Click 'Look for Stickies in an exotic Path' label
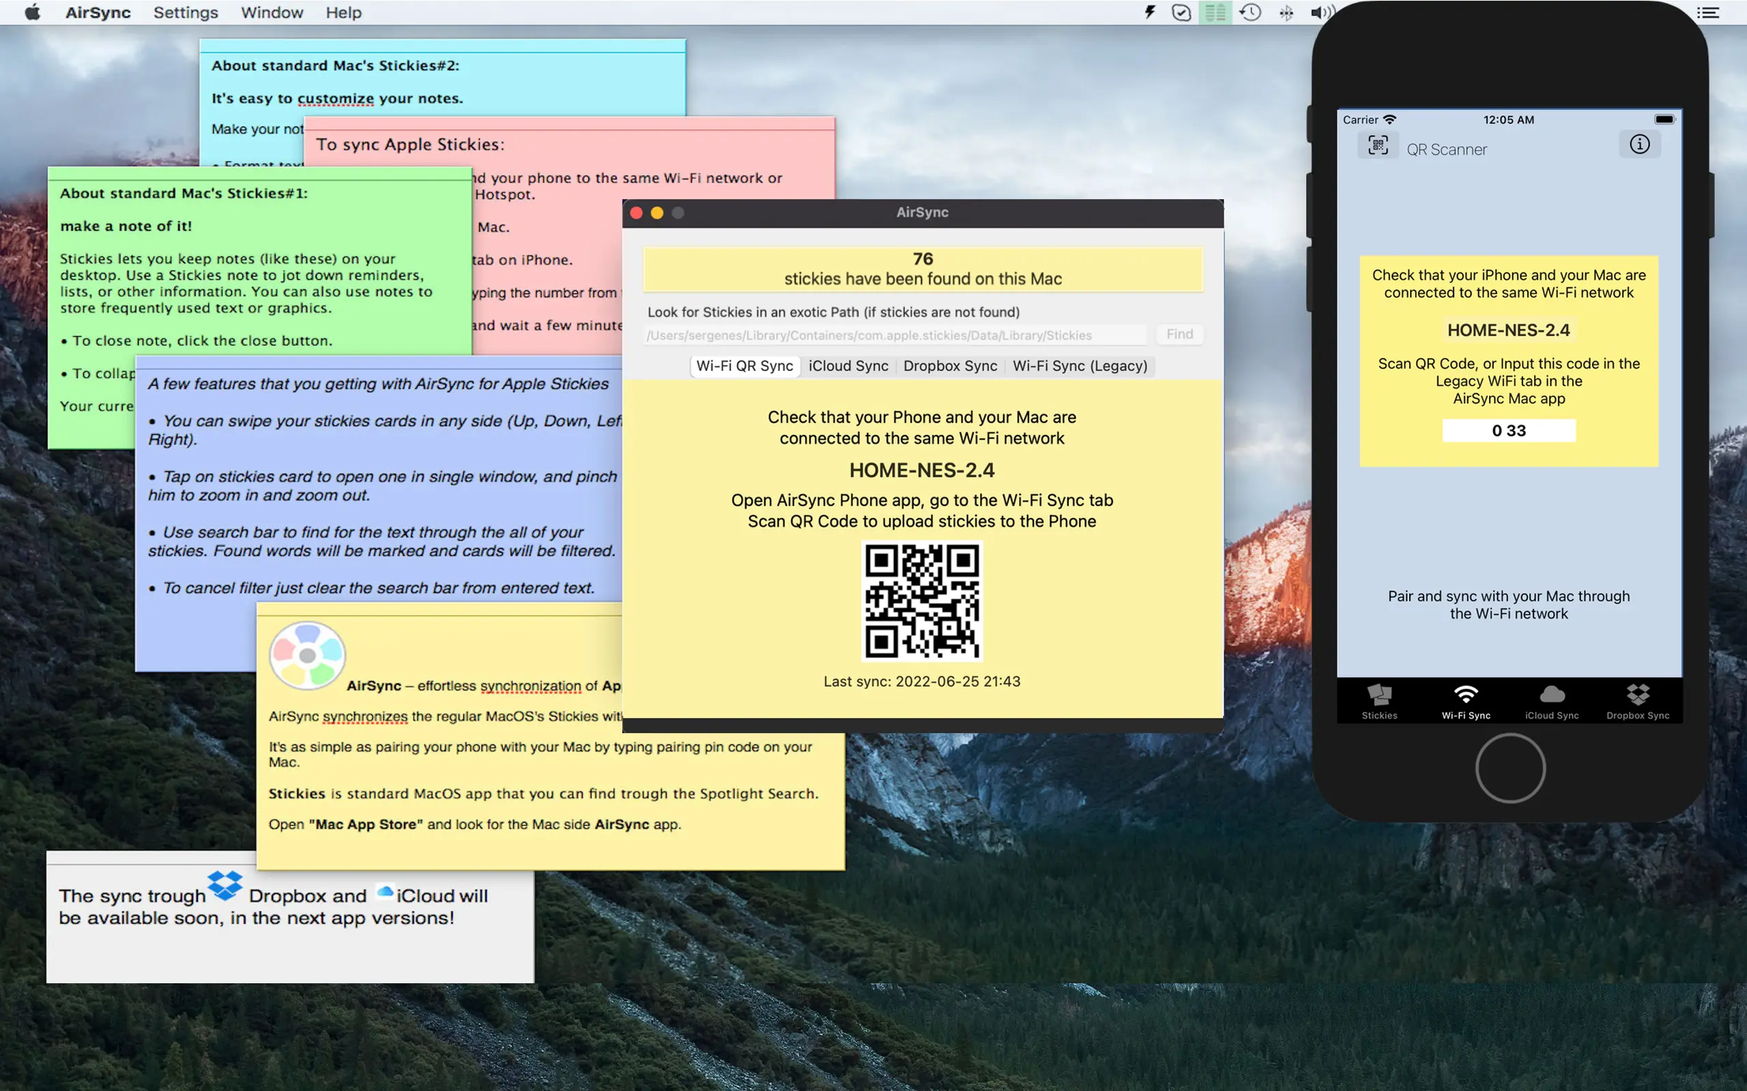 (833, 312)
